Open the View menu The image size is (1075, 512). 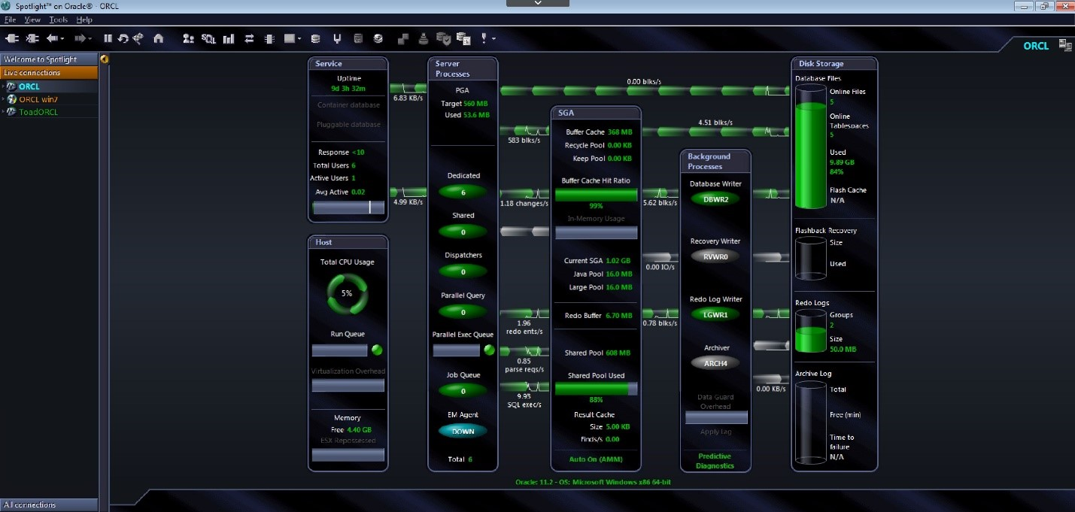[32, 20]
